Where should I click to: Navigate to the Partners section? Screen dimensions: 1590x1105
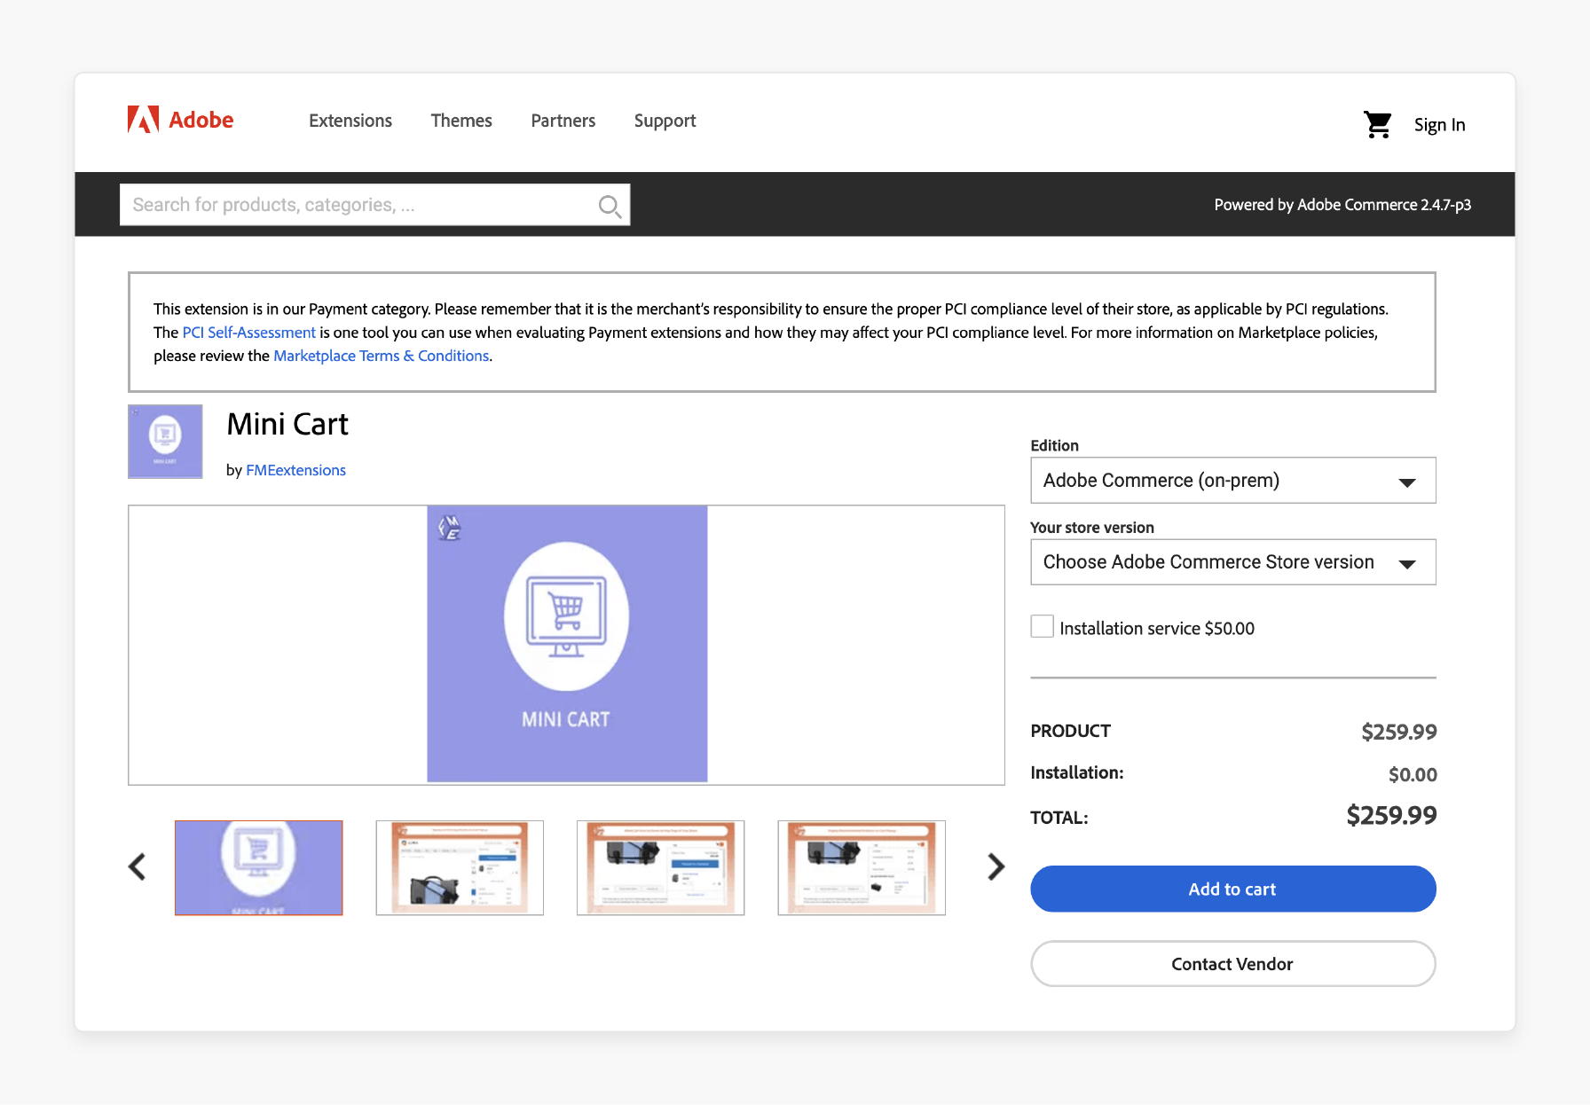[563, 121]
